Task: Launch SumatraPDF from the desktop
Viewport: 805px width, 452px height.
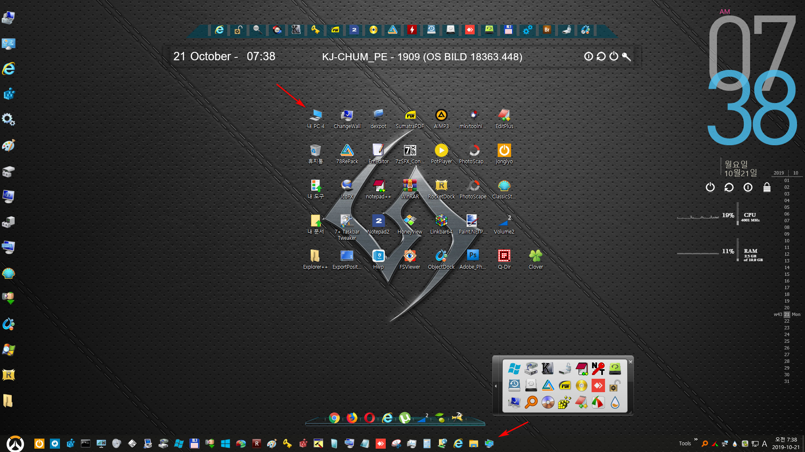Action: click(x=410, y=119)
